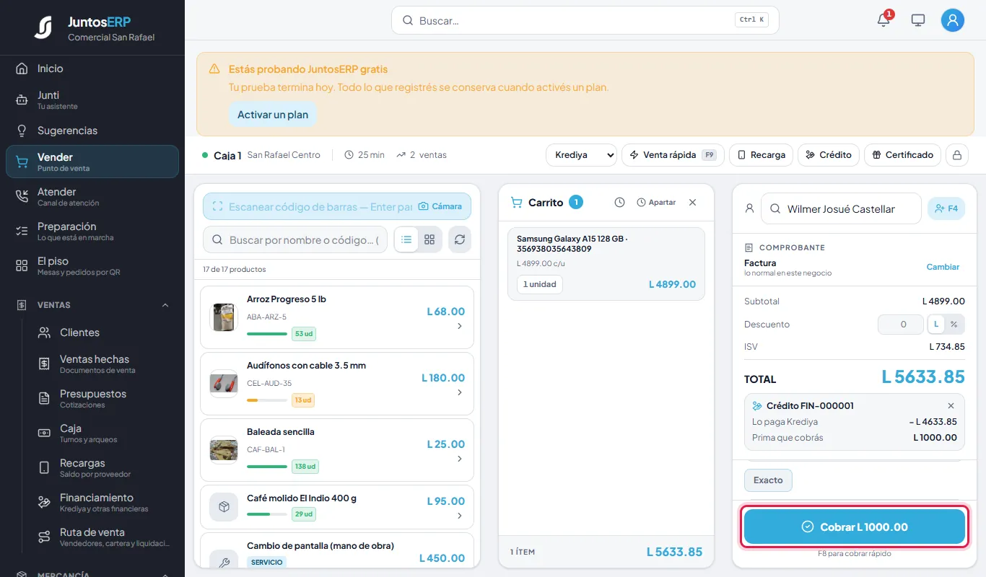The image size is (986, 577).
Task: Add new customer with F4 button
Action: click(x=946, y=208)
